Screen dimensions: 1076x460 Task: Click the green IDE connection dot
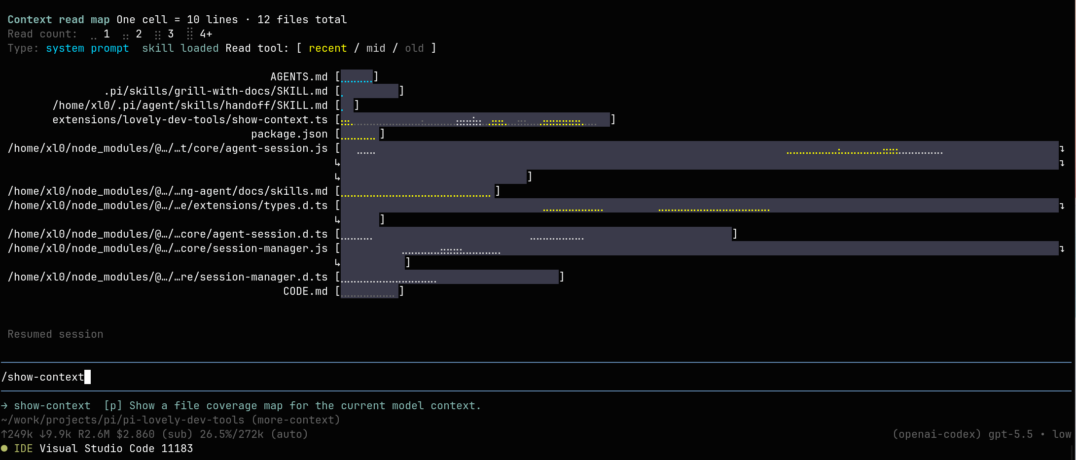(4, 449)
